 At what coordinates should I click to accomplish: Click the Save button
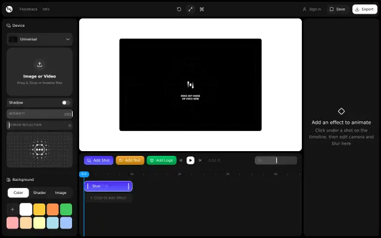pos(338,10)
